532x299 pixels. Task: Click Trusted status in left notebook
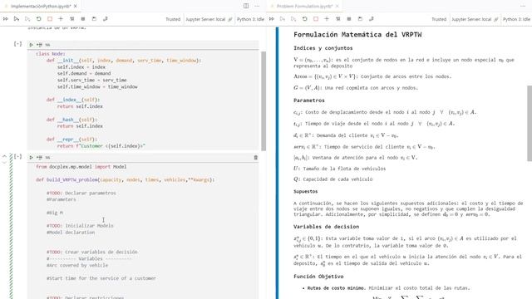pyautogui.click(x=173, y=19)
